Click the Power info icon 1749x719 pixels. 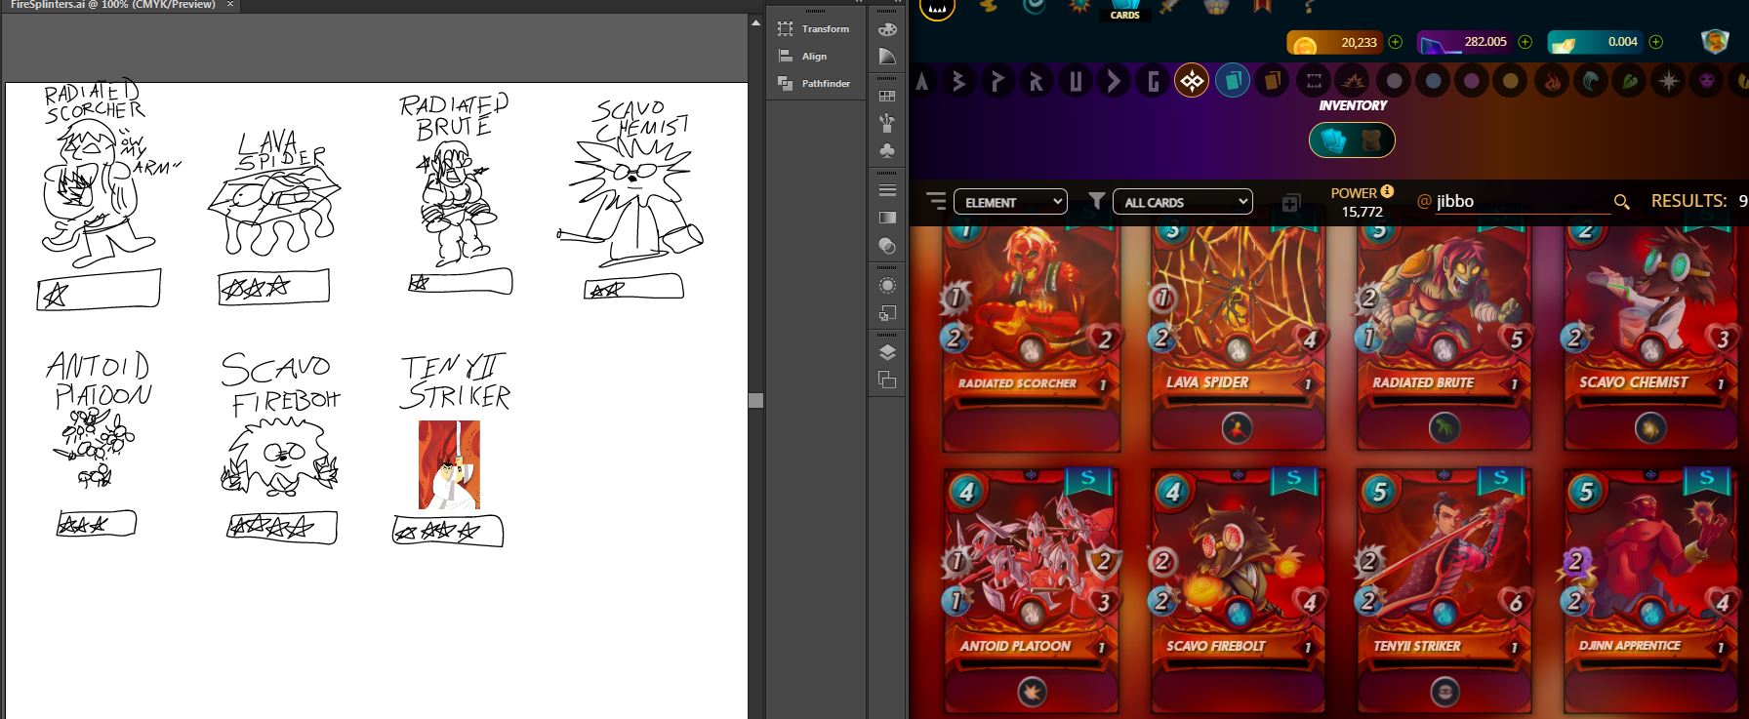pos(1387,191)
